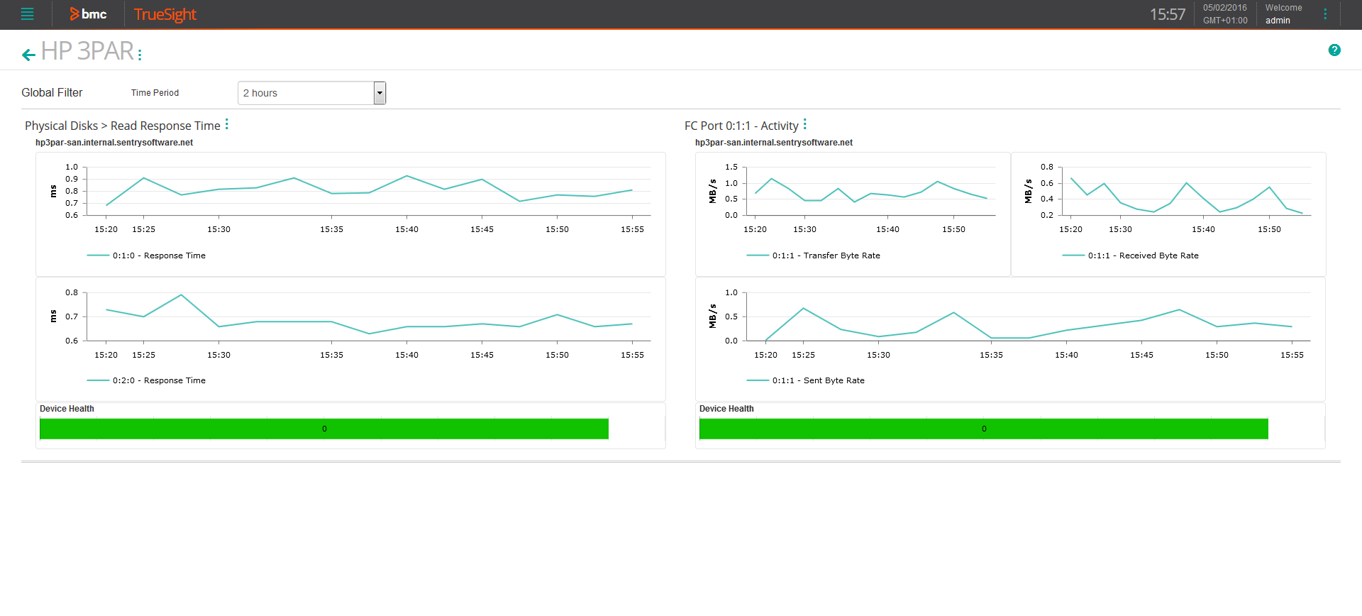Click the left Device Health green bar
The height and width of the screenshot is (616, 1362).
click(324, 429)
